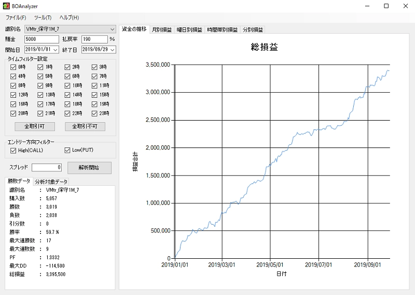Uncheck the 18時 checkbox

tap(67, 104)
